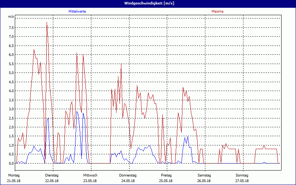Click the Windgeschwindigkeit [m/s] chart title
This screenshot has width=296, height=185.
(x=148, y=3)
